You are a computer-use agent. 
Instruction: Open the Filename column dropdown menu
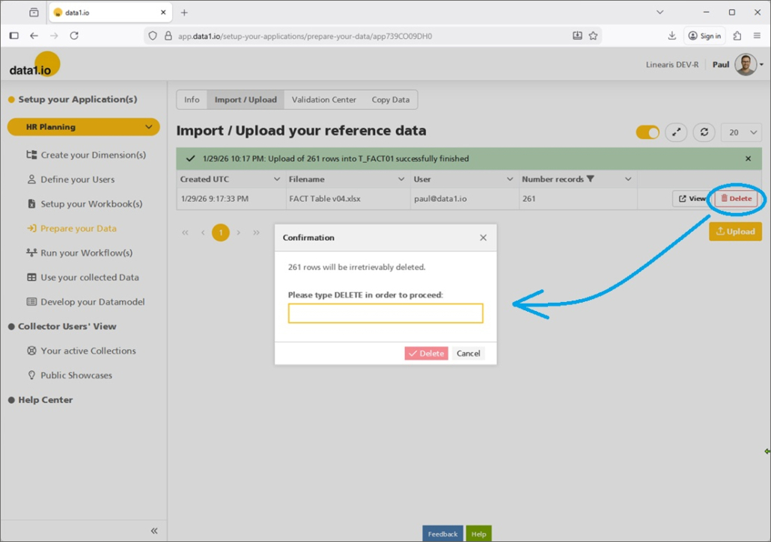[x=401, y=179]
